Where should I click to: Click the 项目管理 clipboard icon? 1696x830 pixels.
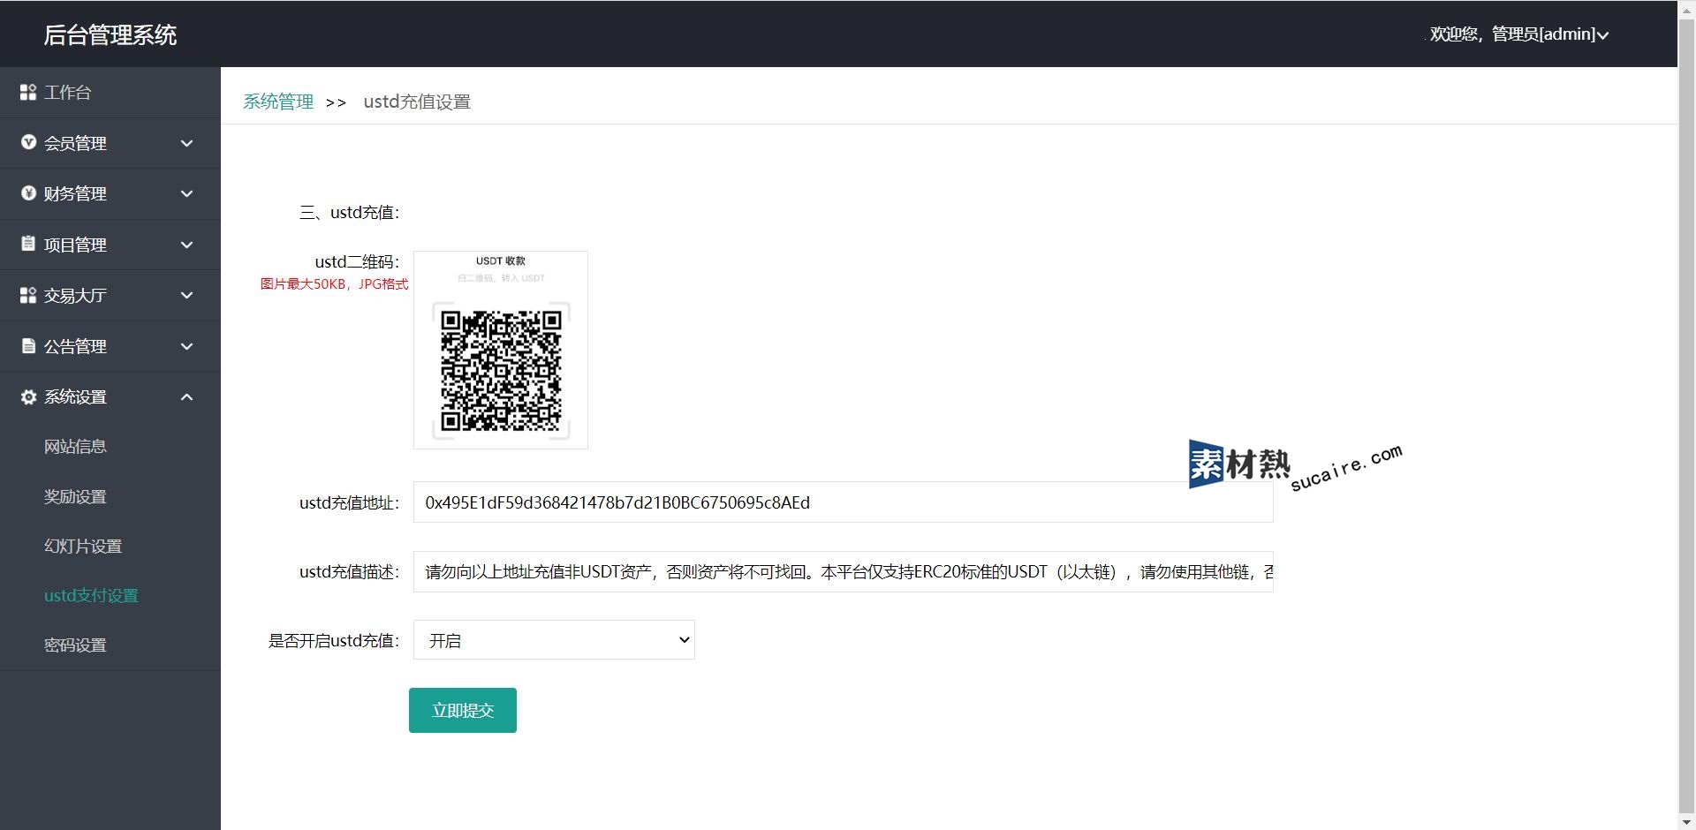click(28, 244)
